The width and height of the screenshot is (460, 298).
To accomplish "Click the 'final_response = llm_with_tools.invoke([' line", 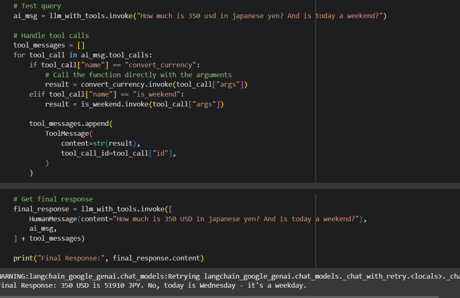I will 93,209.
